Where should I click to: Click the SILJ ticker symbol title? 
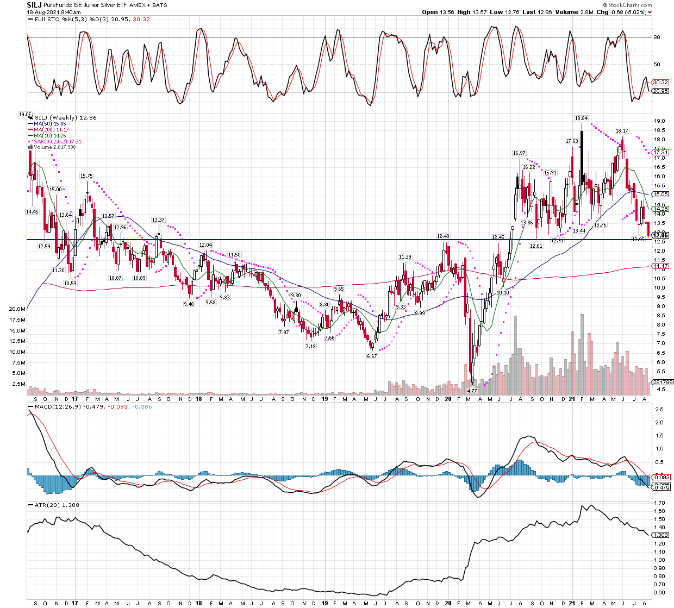[x=34, y=4]
